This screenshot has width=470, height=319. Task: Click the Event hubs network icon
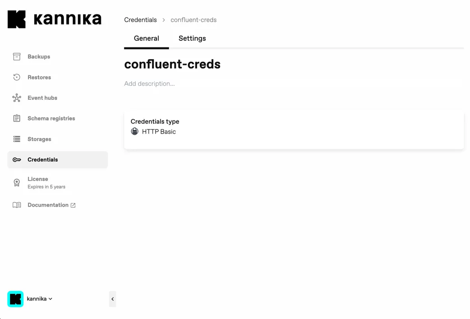17,98
